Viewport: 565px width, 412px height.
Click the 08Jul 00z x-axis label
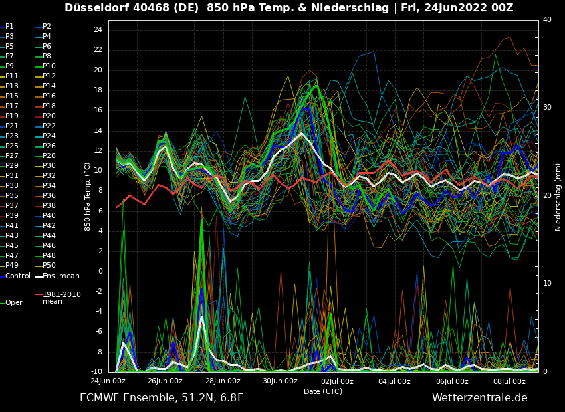[x=509, y=381]
